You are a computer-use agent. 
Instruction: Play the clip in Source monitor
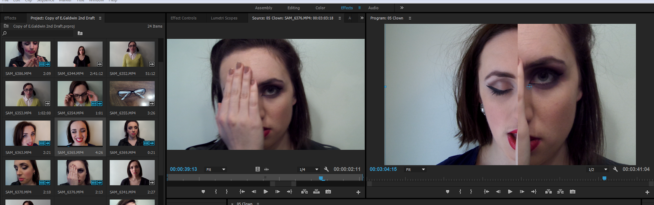[266, 192]
